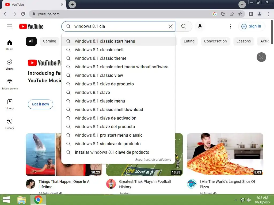The image size is (274, 205).
Task: Select the All filter chip
Action: (x=31, y=41)
